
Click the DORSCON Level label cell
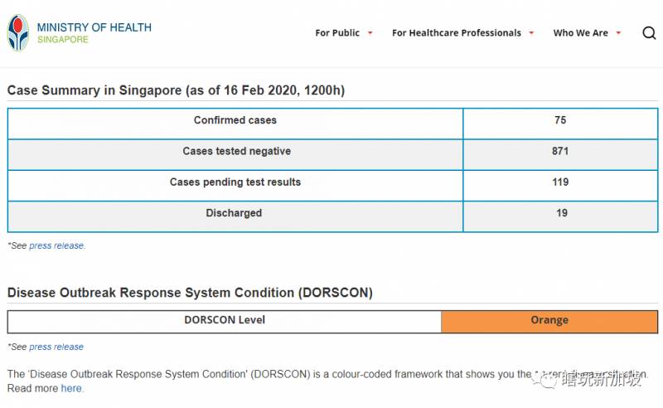225,321
